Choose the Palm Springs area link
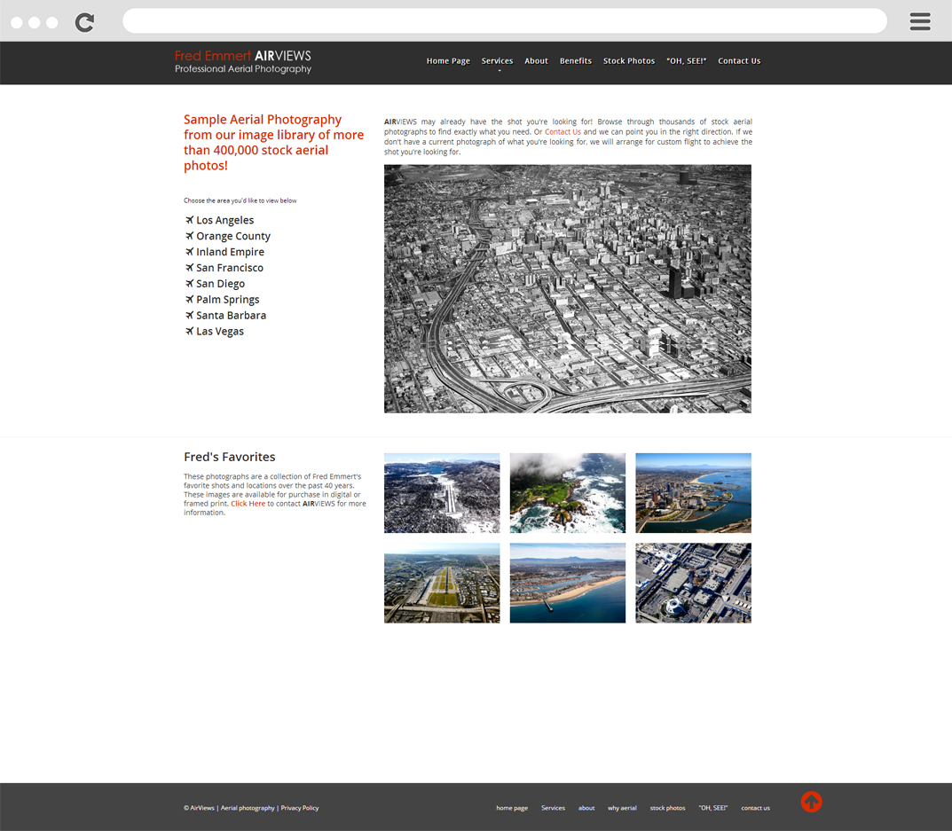The width and height of the screenshot is (952, 831). [x=227, y=300]
